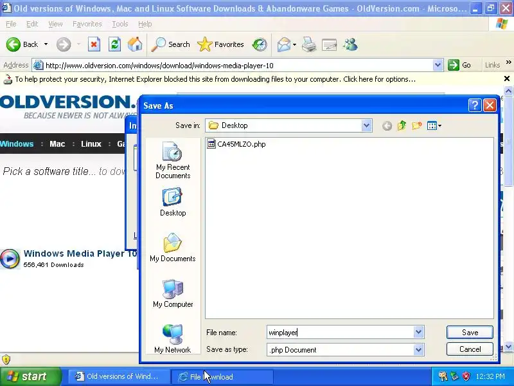Viewport: 514px width, 386px height.
Task: Click the red security shield tray icon
Action: 466,376
